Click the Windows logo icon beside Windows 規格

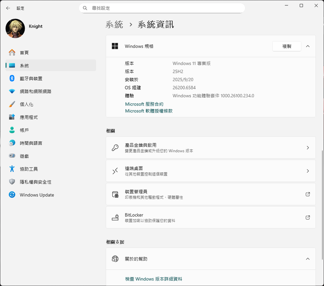coord(115,46)
